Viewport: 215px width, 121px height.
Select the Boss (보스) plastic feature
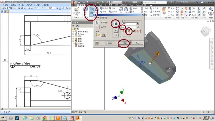pos(192,12)
